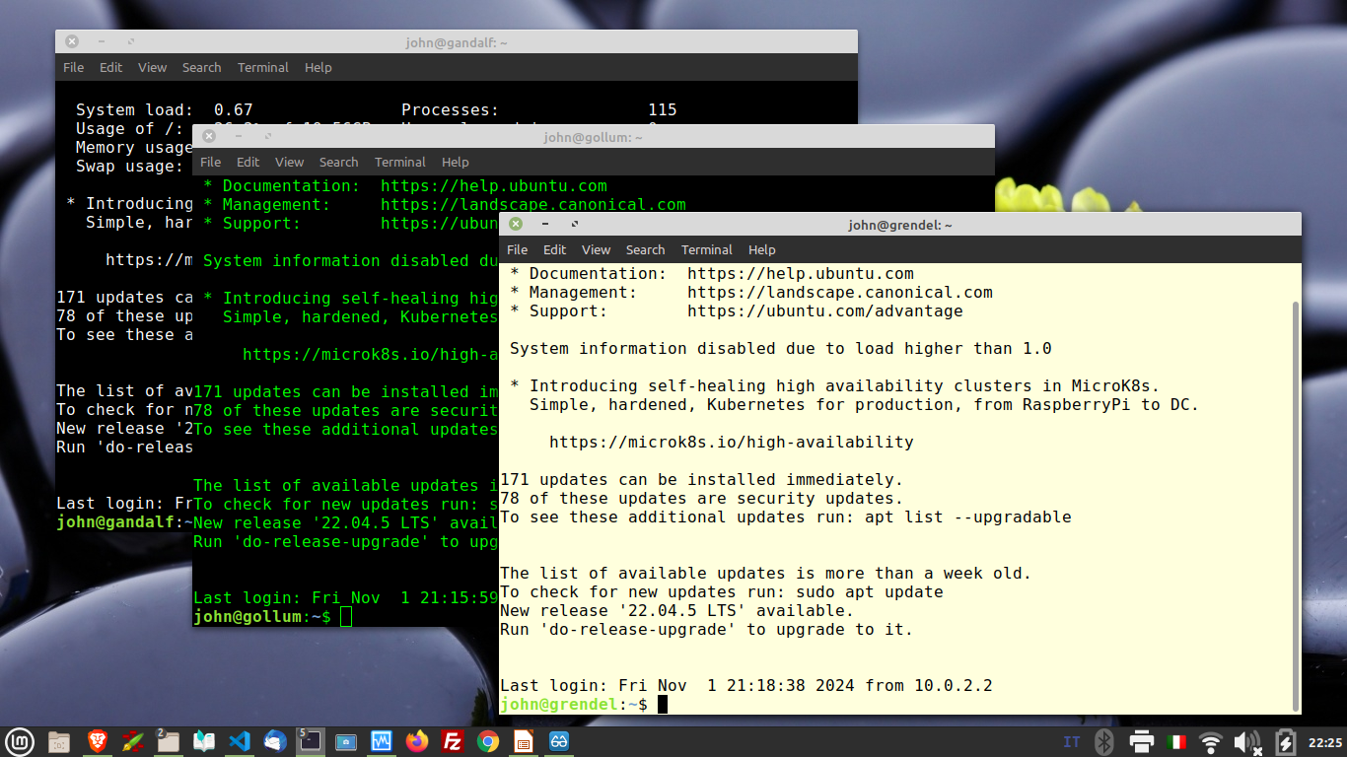Click the Bluetooth tray icon

point(1105,741)
